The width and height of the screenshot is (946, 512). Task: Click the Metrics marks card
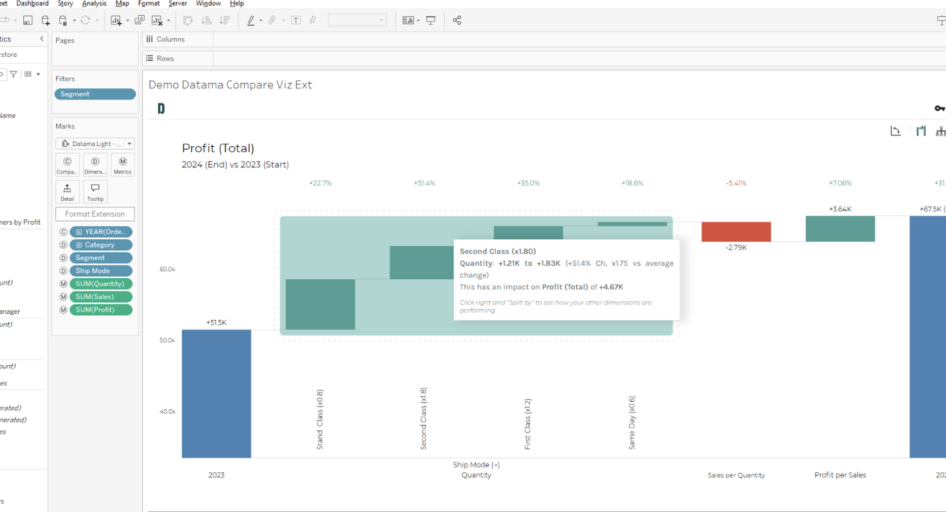coord(123,165)
